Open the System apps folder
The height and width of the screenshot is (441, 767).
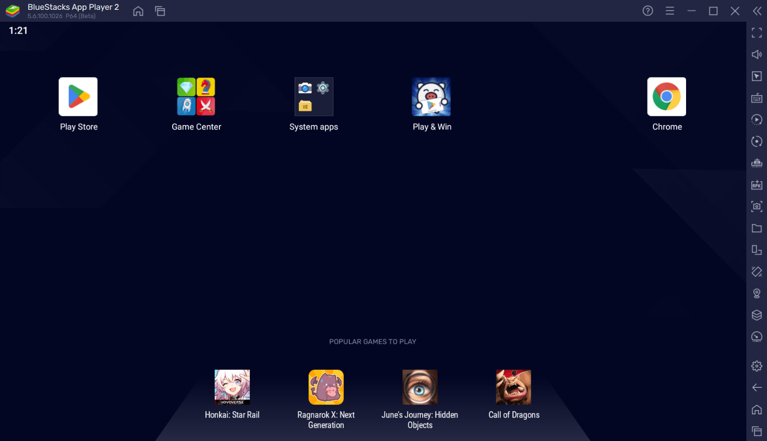point(314,97)
